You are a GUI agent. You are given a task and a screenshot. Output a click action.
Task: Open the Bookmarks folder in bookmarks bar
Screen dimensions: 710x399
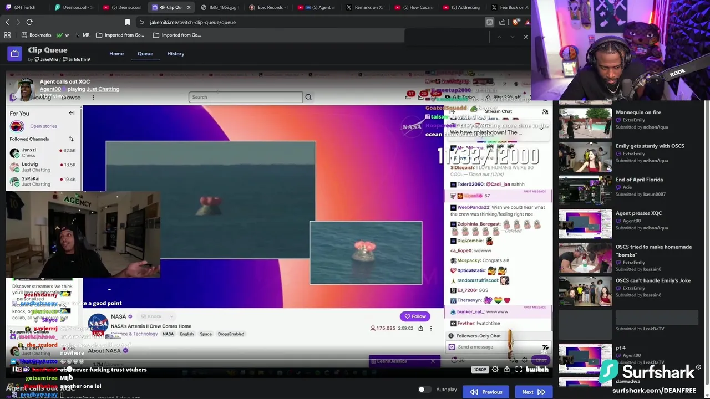[x=36, y=35]
